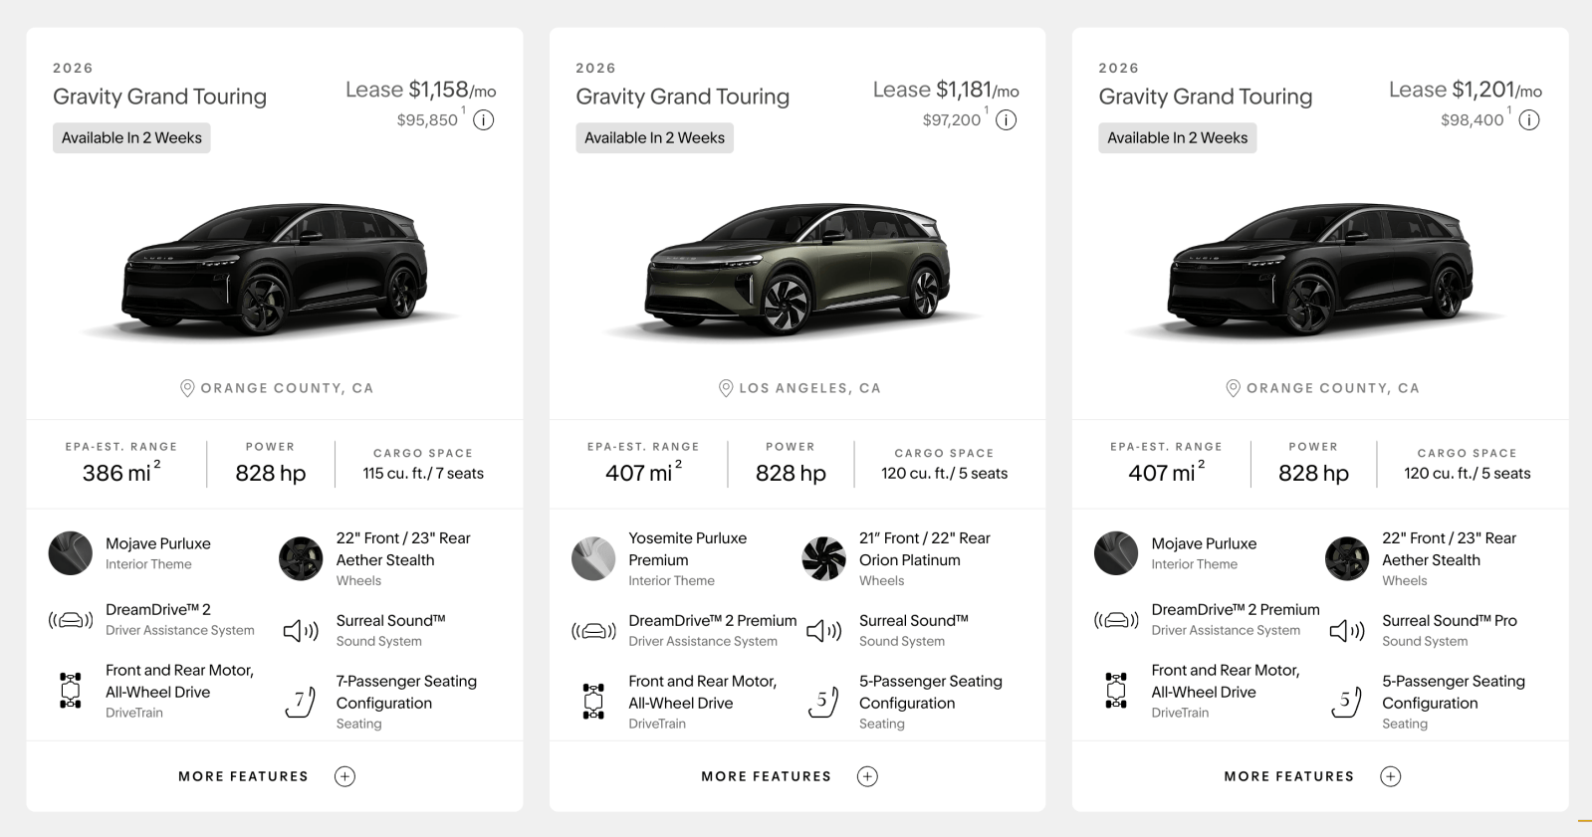Click drivetrain icon on the $1,158/mo card
This screenshot has height=837, width=1592.
(71, 691)
